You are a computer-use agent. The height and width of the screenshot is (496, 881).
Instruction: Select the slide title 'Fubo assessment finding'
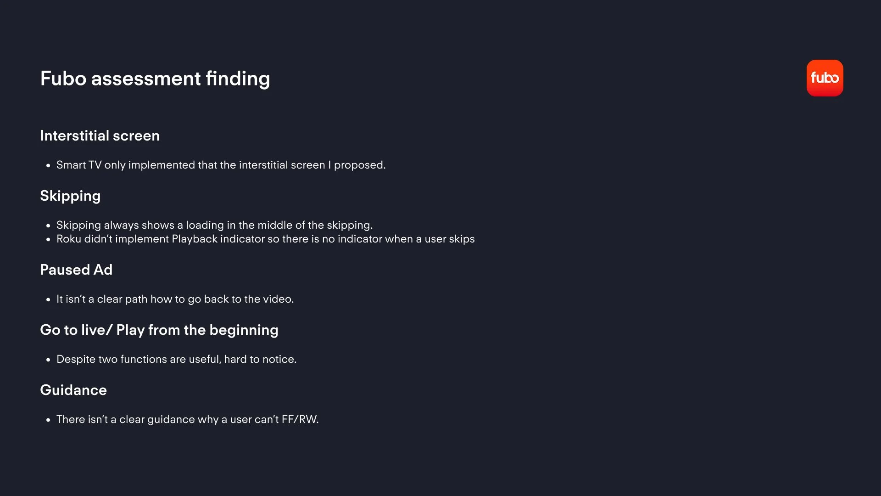[x=155, y=79]
